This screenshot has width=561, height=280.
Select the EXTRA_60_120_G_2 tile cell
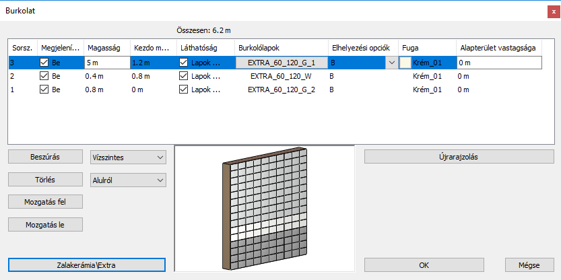tap(282, 90)
